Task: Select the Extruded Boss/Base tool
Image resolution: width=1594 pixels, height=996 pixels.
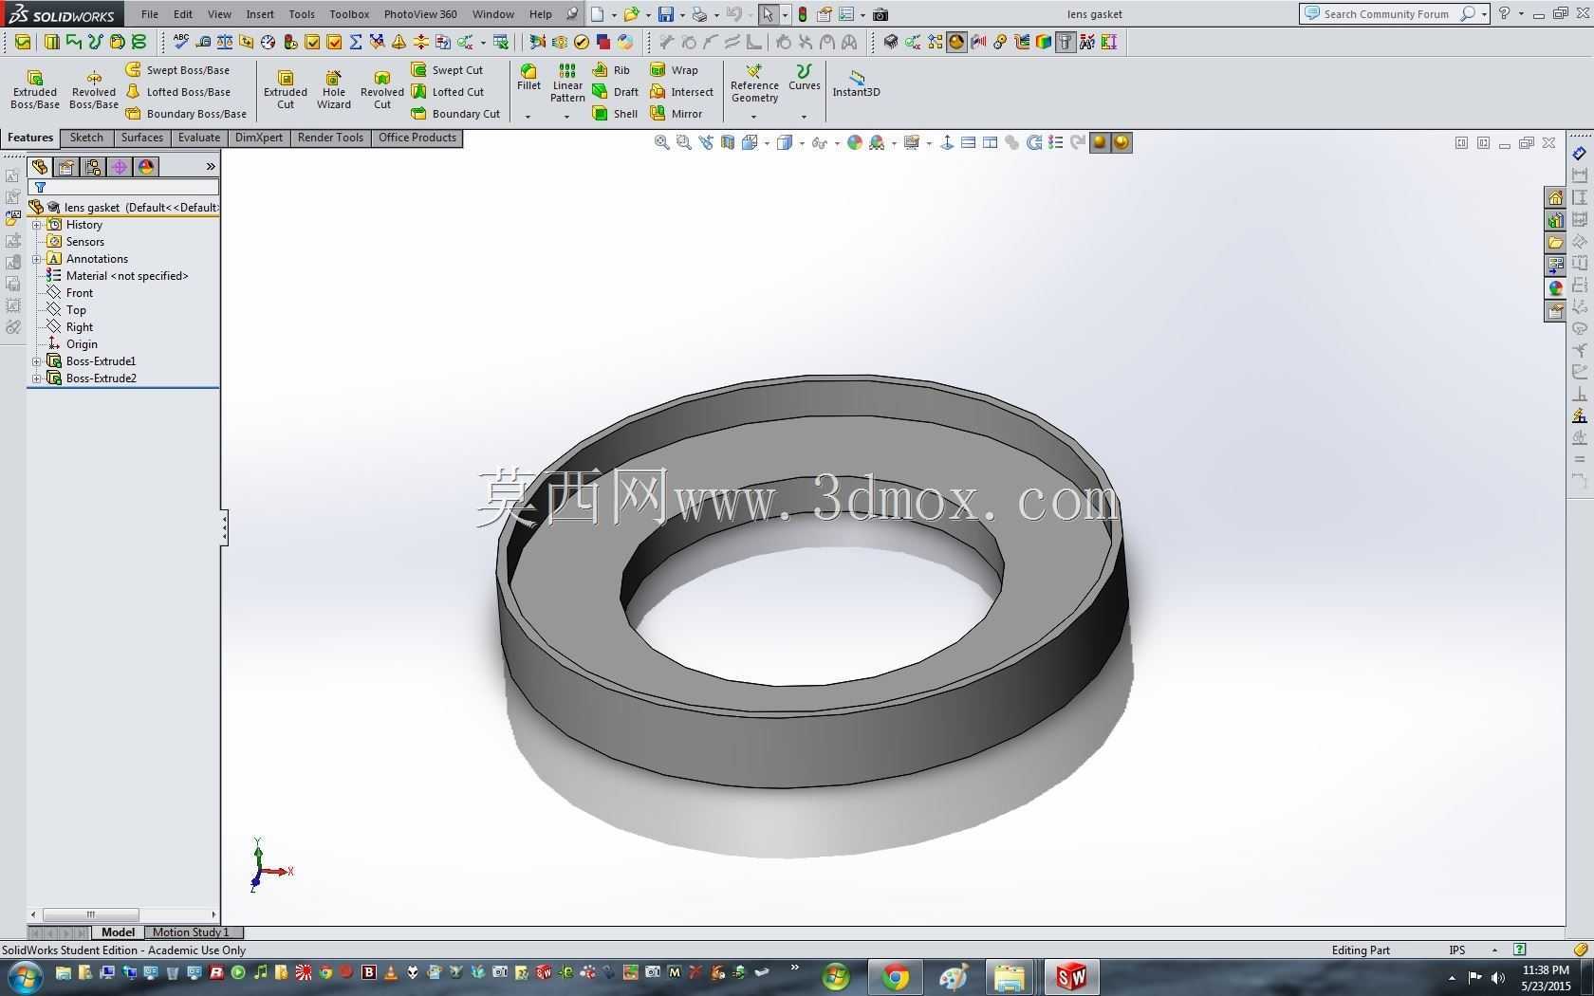Action: tap(35, 90)
